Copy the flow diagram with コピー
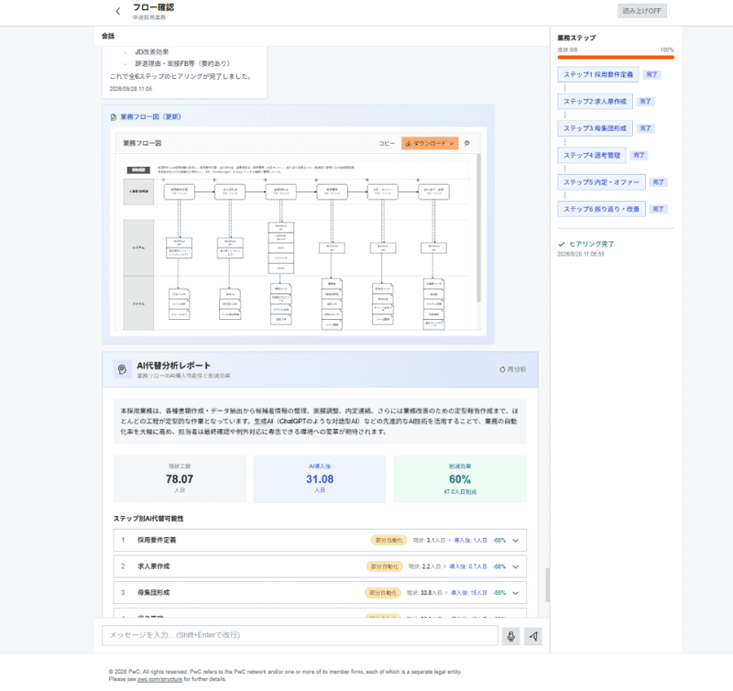Viewport: 733px width, 691px height. pos(387,144)
